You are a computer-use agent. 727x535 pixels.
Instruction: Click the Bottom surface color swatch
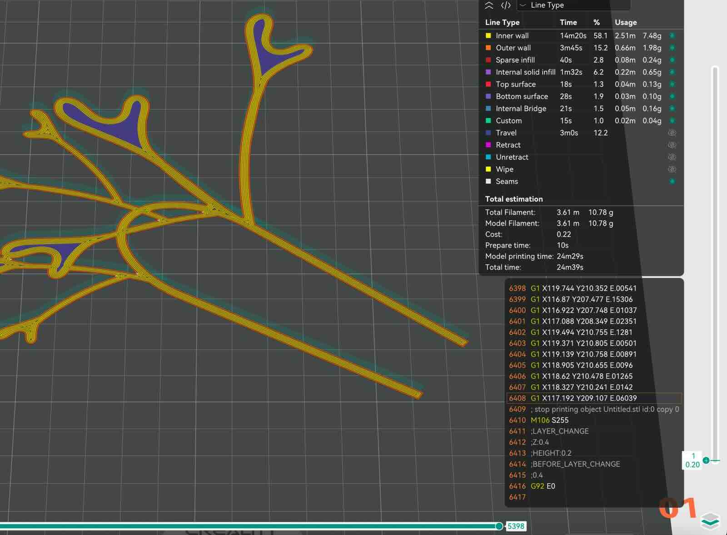[488, 96]
